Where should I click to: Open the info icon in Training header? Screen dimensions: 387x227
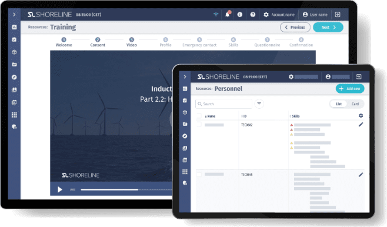pyautogui.click(x=239, y=15)
